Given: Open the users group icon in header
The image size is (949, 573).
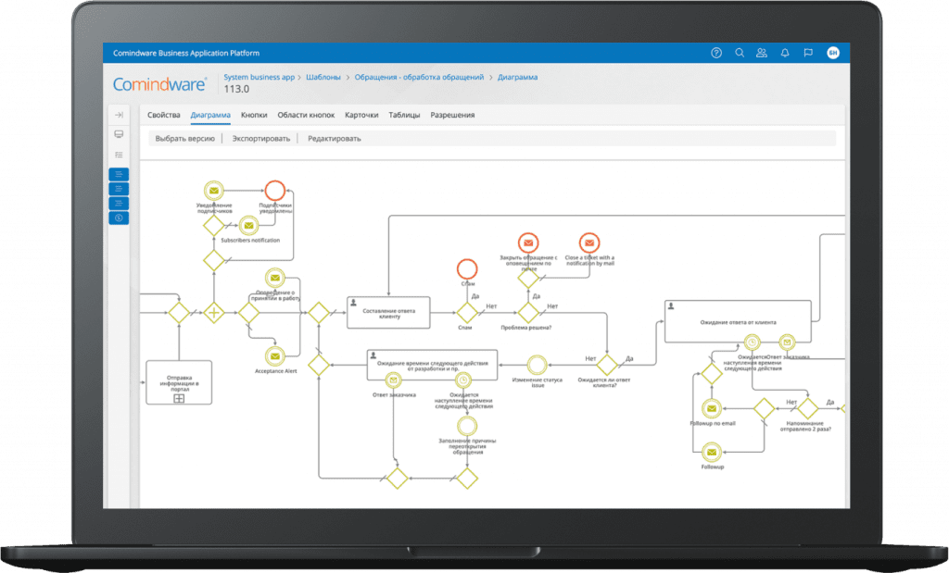Looking at the screenshot, I should click(762, 53).
